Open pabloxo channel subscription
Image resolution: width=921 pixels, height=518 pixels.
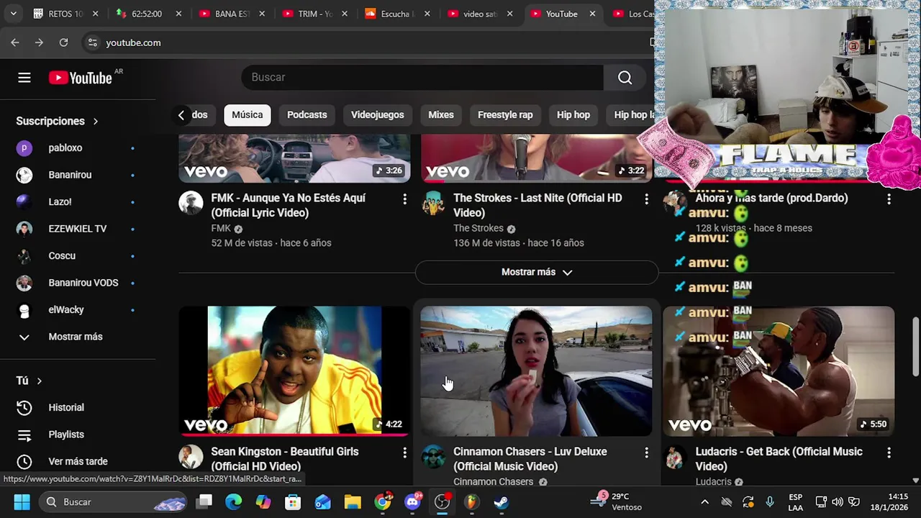[x=78, y=148]
